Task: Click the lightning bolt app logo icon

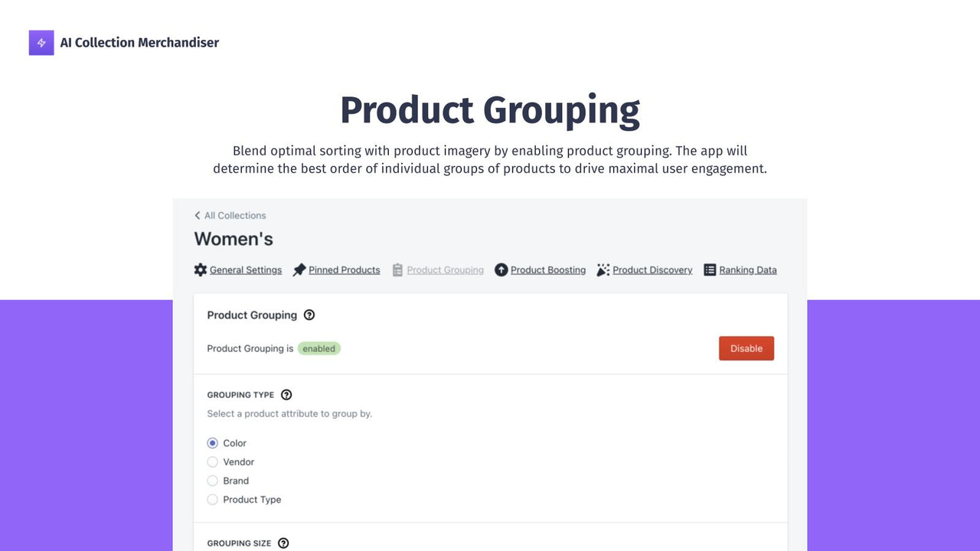Action: [x=41, y=42]
